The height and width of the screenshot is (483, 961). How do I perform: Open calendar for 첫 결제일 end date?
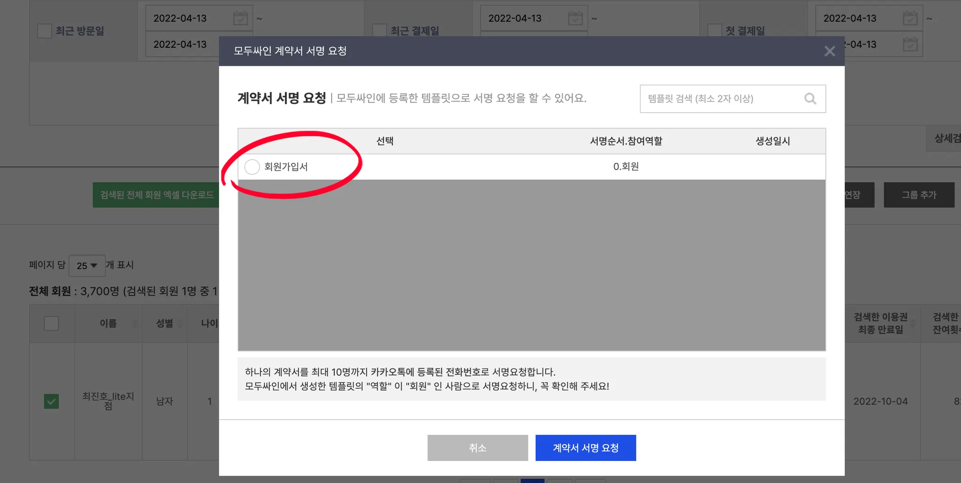(x=910, y=45)
